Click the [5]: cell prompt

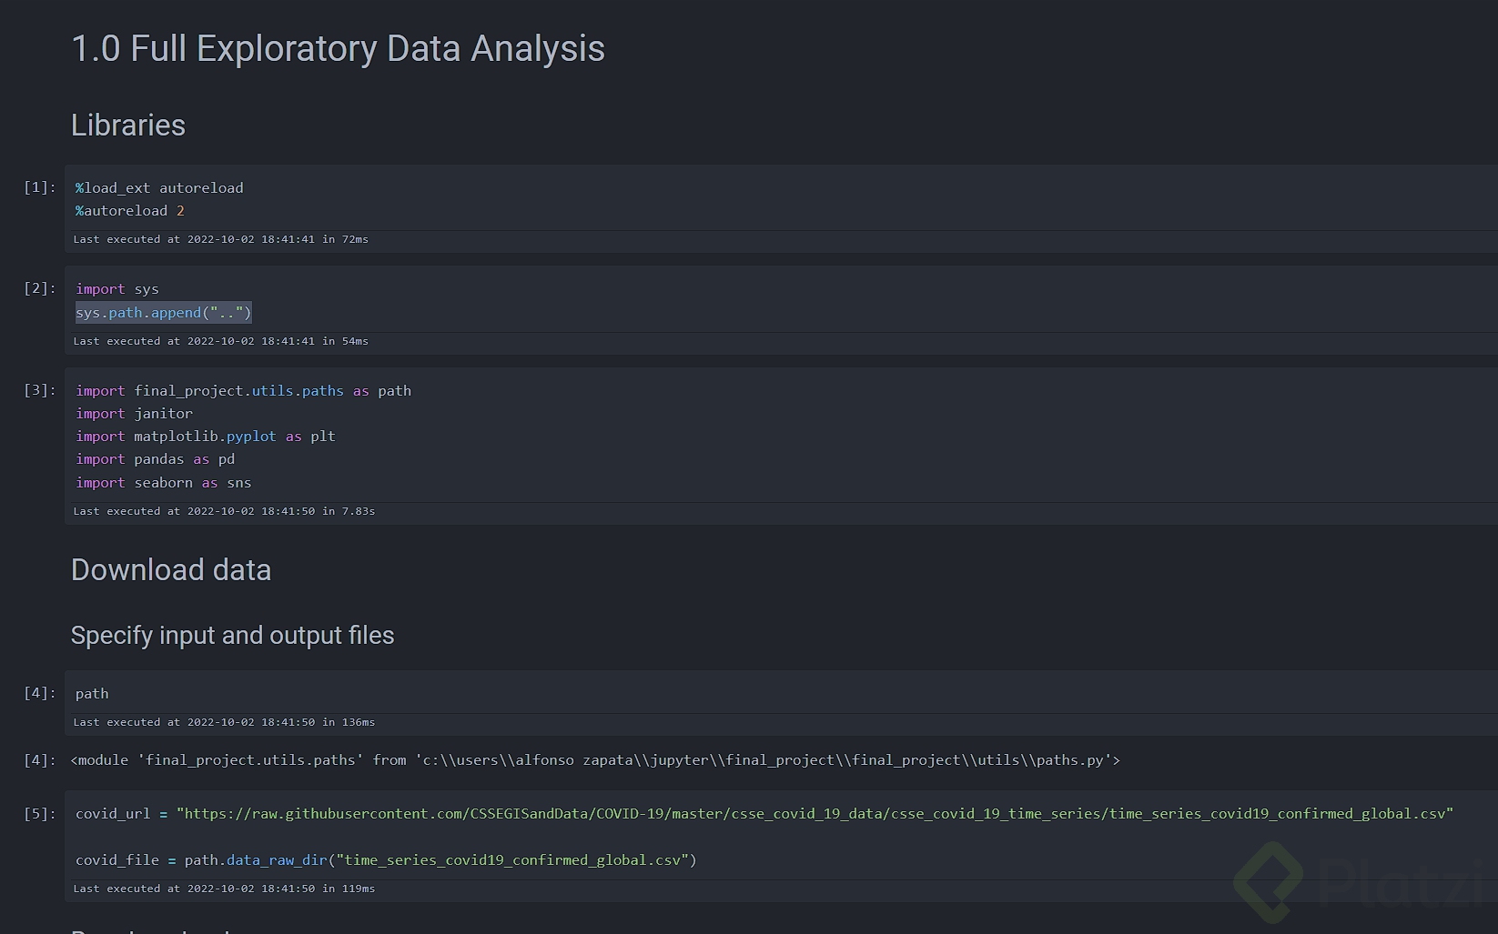pos(40,814)
